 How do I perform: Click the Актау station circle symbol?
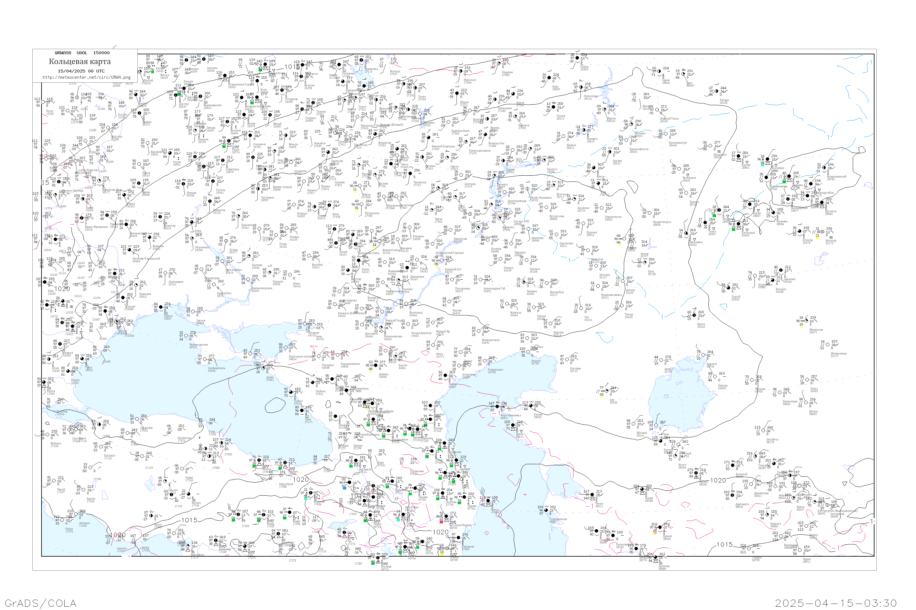point(513,425)
